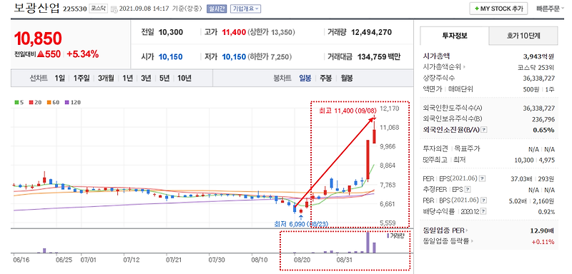The image size is (572, 274).
Task: Click the current price 10,850
Action: click(x=38, y=39)
